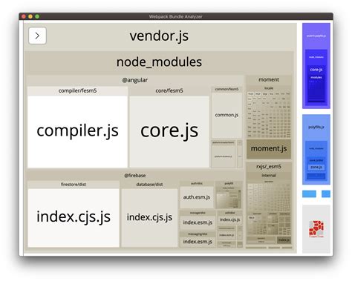Expand the sidebar with the chevron button
Viewport: 352px width, 281px height.
[x=37, y=36]
